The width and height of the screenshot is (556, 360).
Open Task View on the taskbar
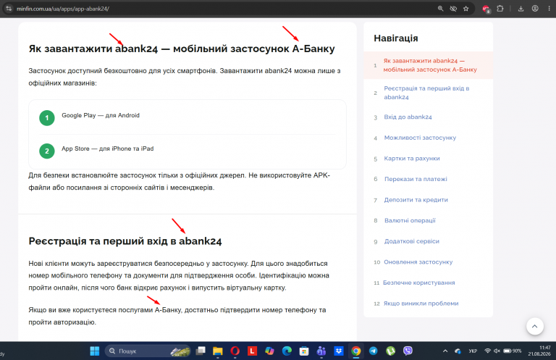tap(201, 351)
